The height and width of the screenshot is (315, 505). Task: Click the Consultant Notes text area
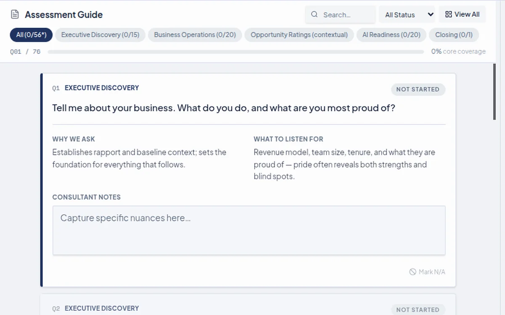click(x=249, y=230)
